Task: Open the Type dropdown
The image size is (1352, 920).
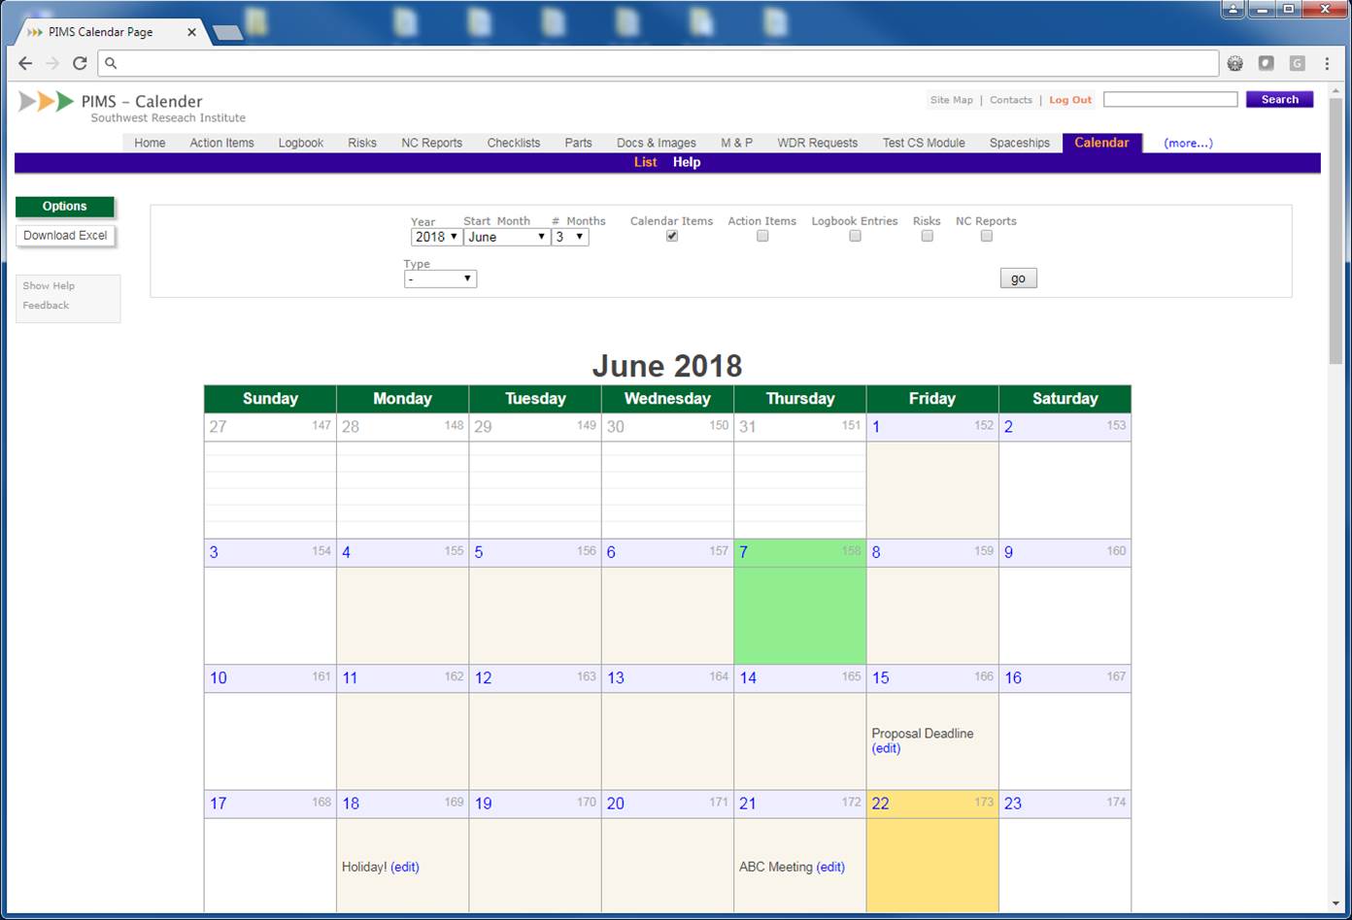Action: pyautogui.click(x=440, y=279)
